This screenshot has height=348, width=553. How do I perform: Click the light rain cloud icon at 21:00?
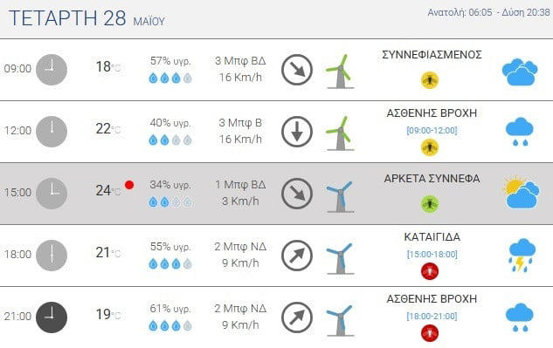click(x=520, y=318)
